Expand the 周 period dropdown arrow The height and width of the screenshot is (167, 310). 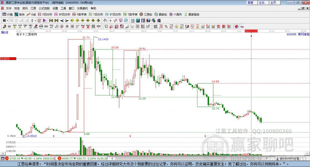tap(7, 21)
